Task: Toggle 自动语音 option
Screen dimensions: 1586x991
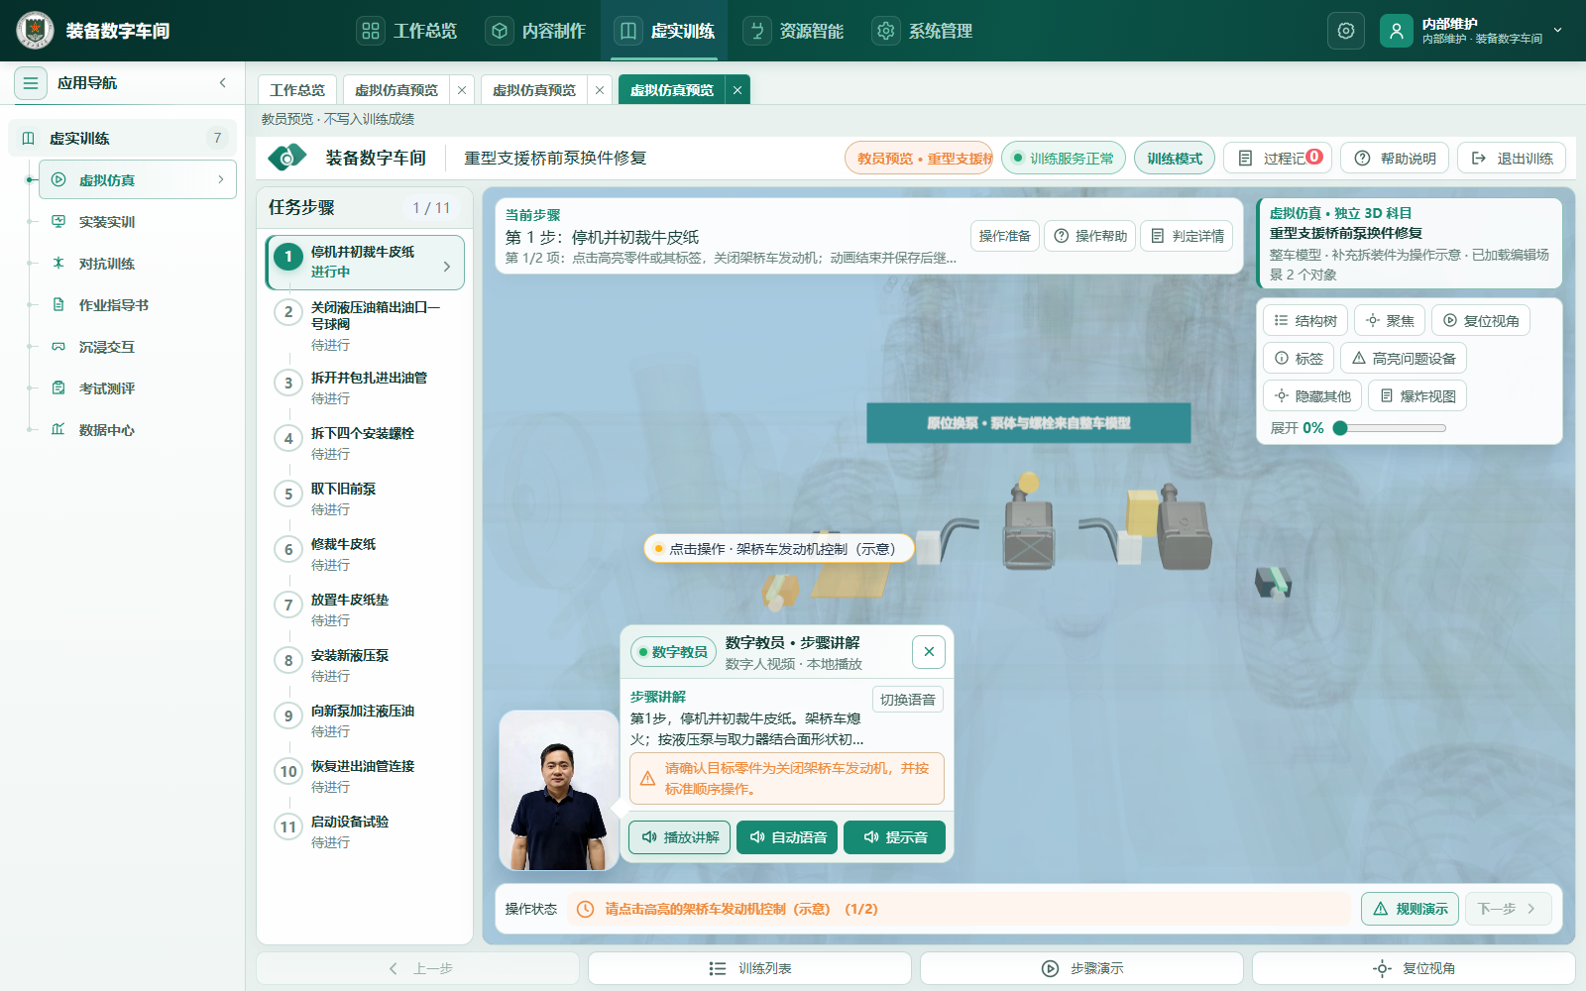Action: (789, 837)
